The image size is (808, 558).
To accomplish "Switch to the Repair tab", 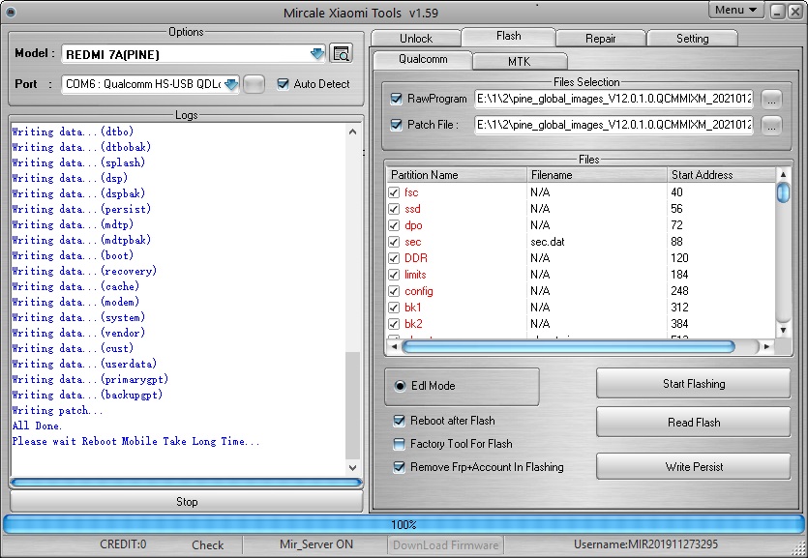I will [601, 39].
